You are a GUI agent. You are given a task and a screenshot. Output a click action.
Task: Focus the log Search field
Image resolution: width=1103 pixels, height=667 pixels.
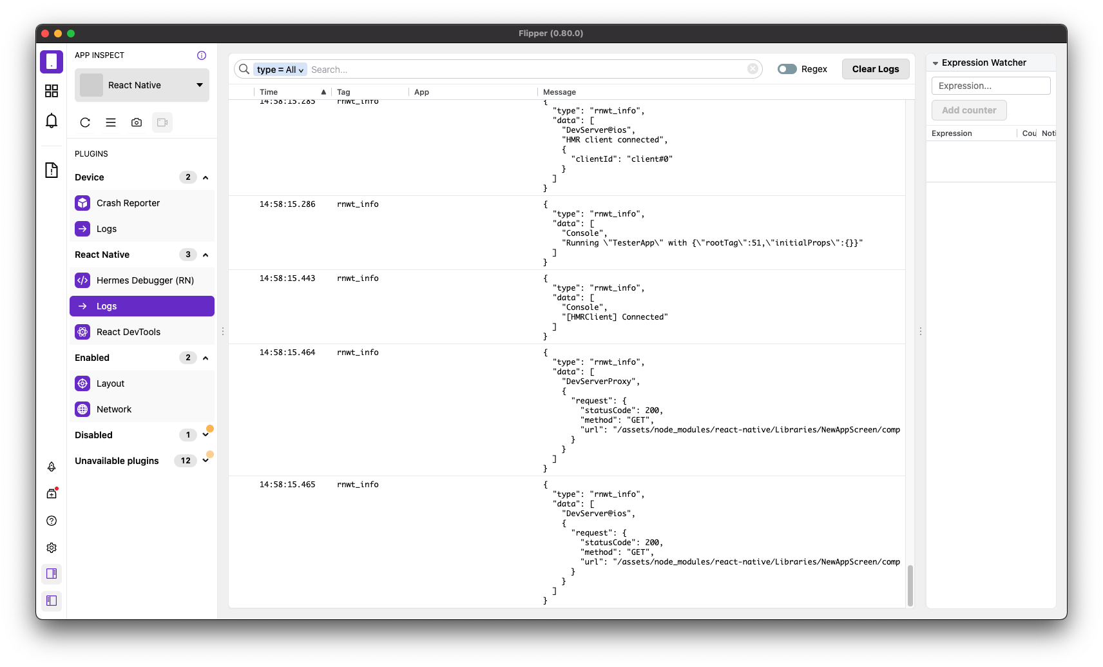(527, 70)
